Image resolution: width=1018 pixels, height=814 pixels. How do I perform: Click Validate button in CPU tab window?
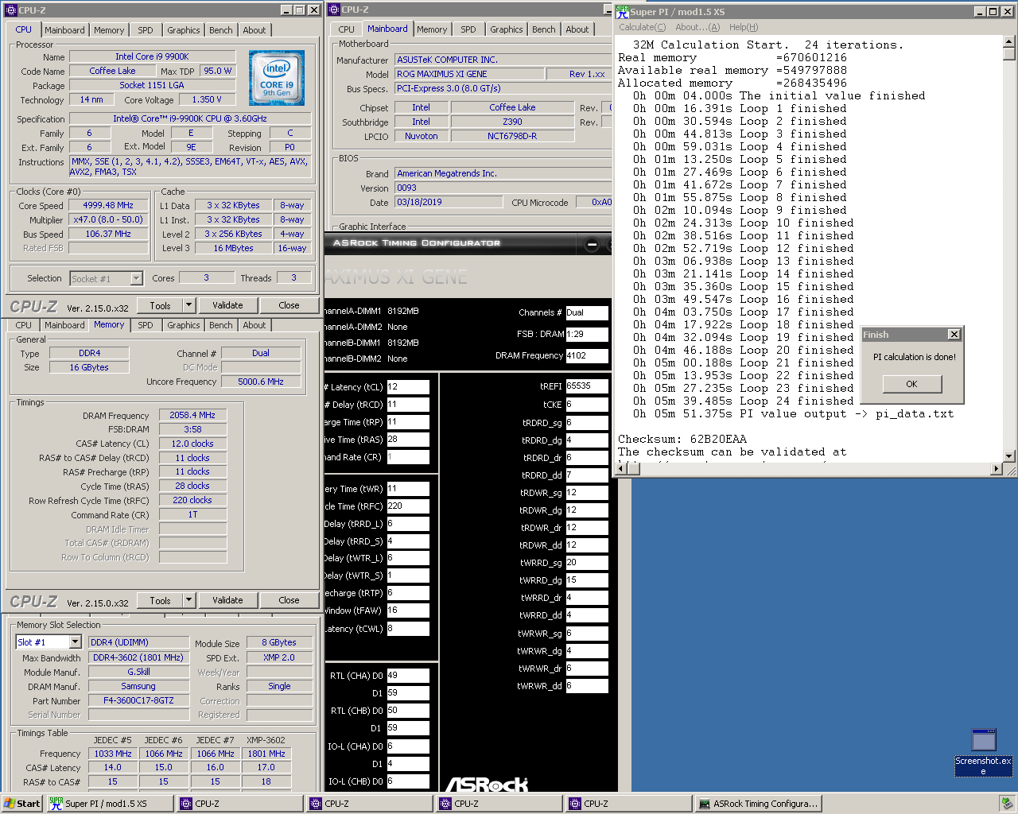(x=227, y=305)
